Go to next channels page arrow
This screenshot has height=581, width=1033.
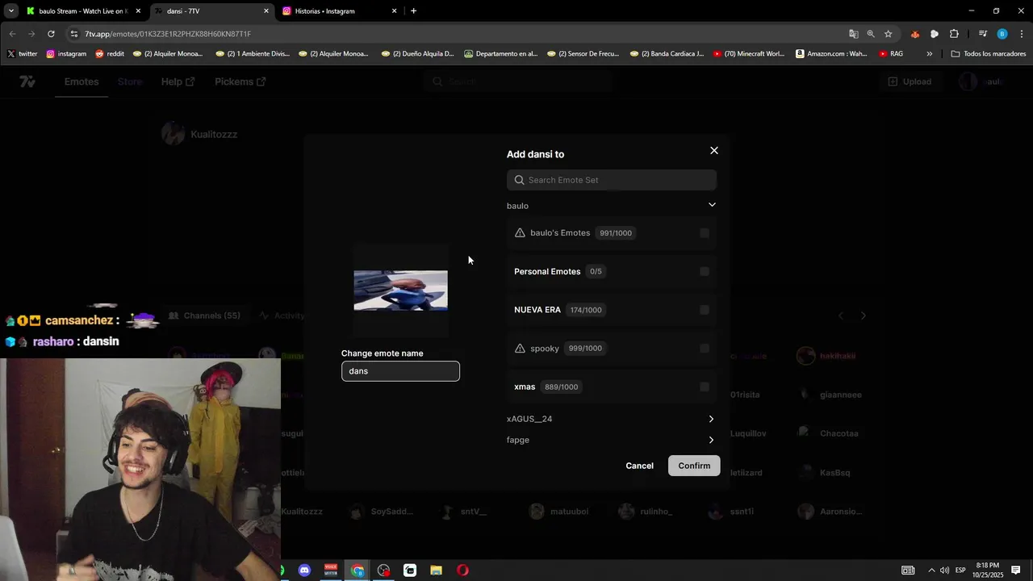pyautogui.click(x=864, y=316)
